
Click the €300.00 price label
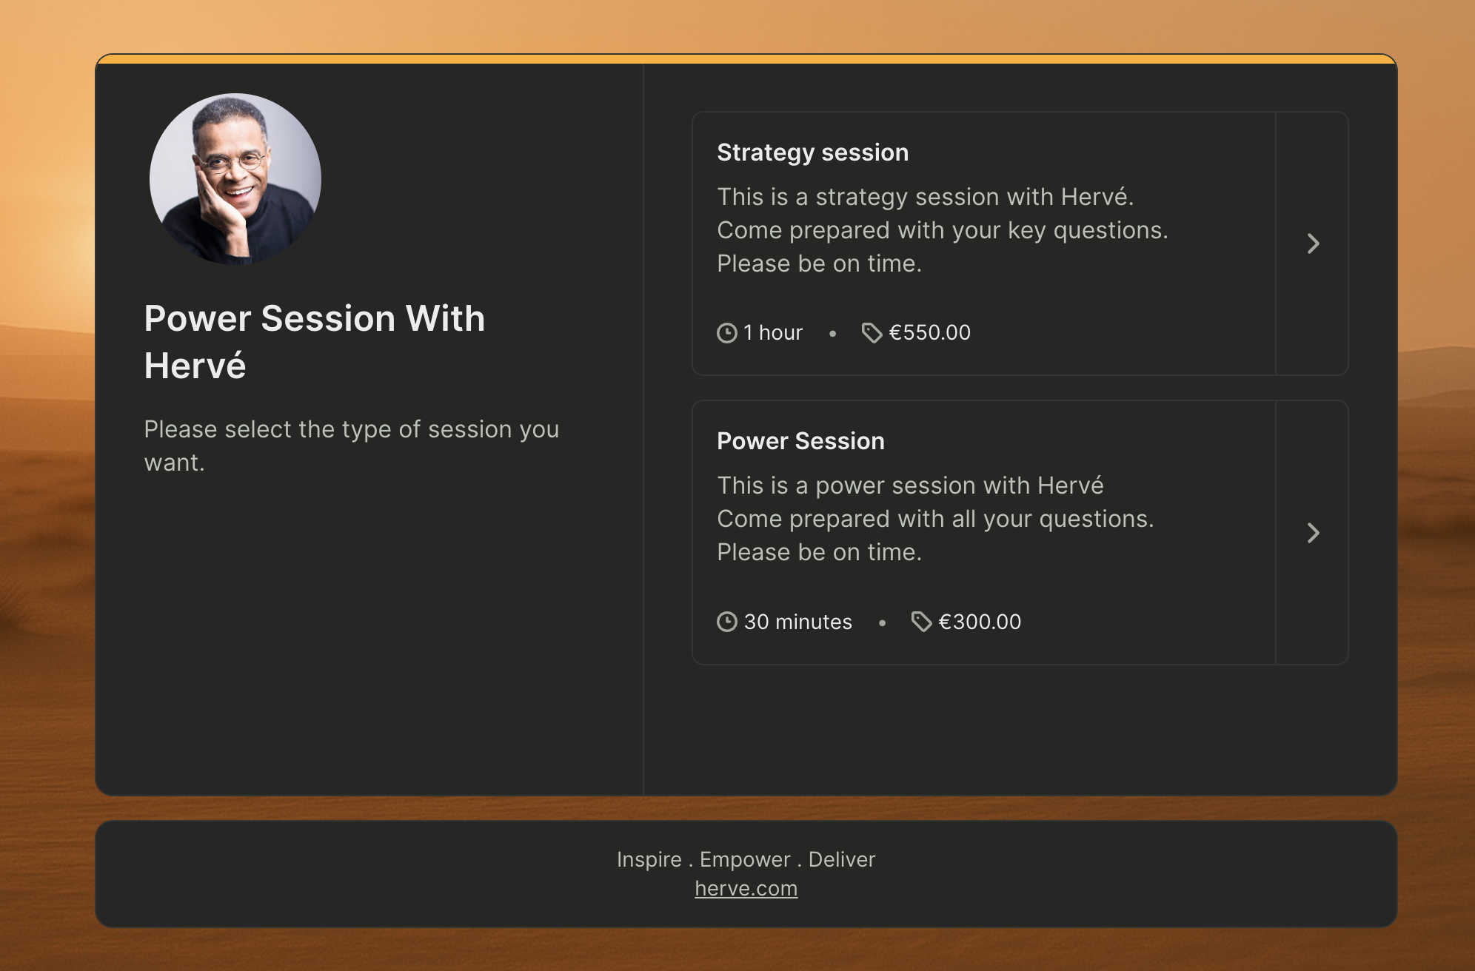979,622
